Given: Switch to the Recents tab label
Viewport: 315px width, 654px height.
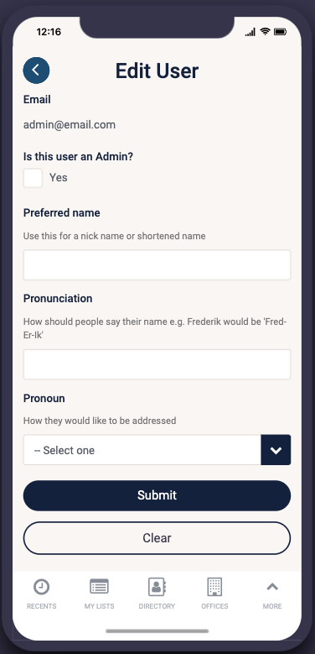Looking at the screenshot, I should 41,606.
